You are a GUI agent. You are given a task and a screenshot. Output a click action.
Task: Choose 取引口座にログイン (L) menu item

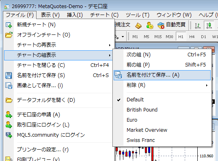coord(58,125)
